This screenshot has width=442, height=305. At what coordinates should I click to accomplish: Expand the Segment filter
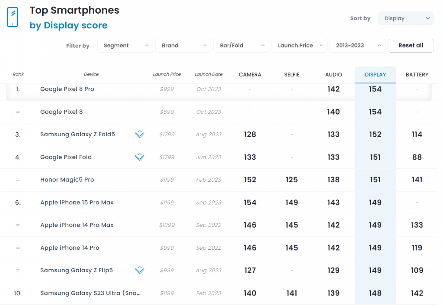click(x=125, y=46)
